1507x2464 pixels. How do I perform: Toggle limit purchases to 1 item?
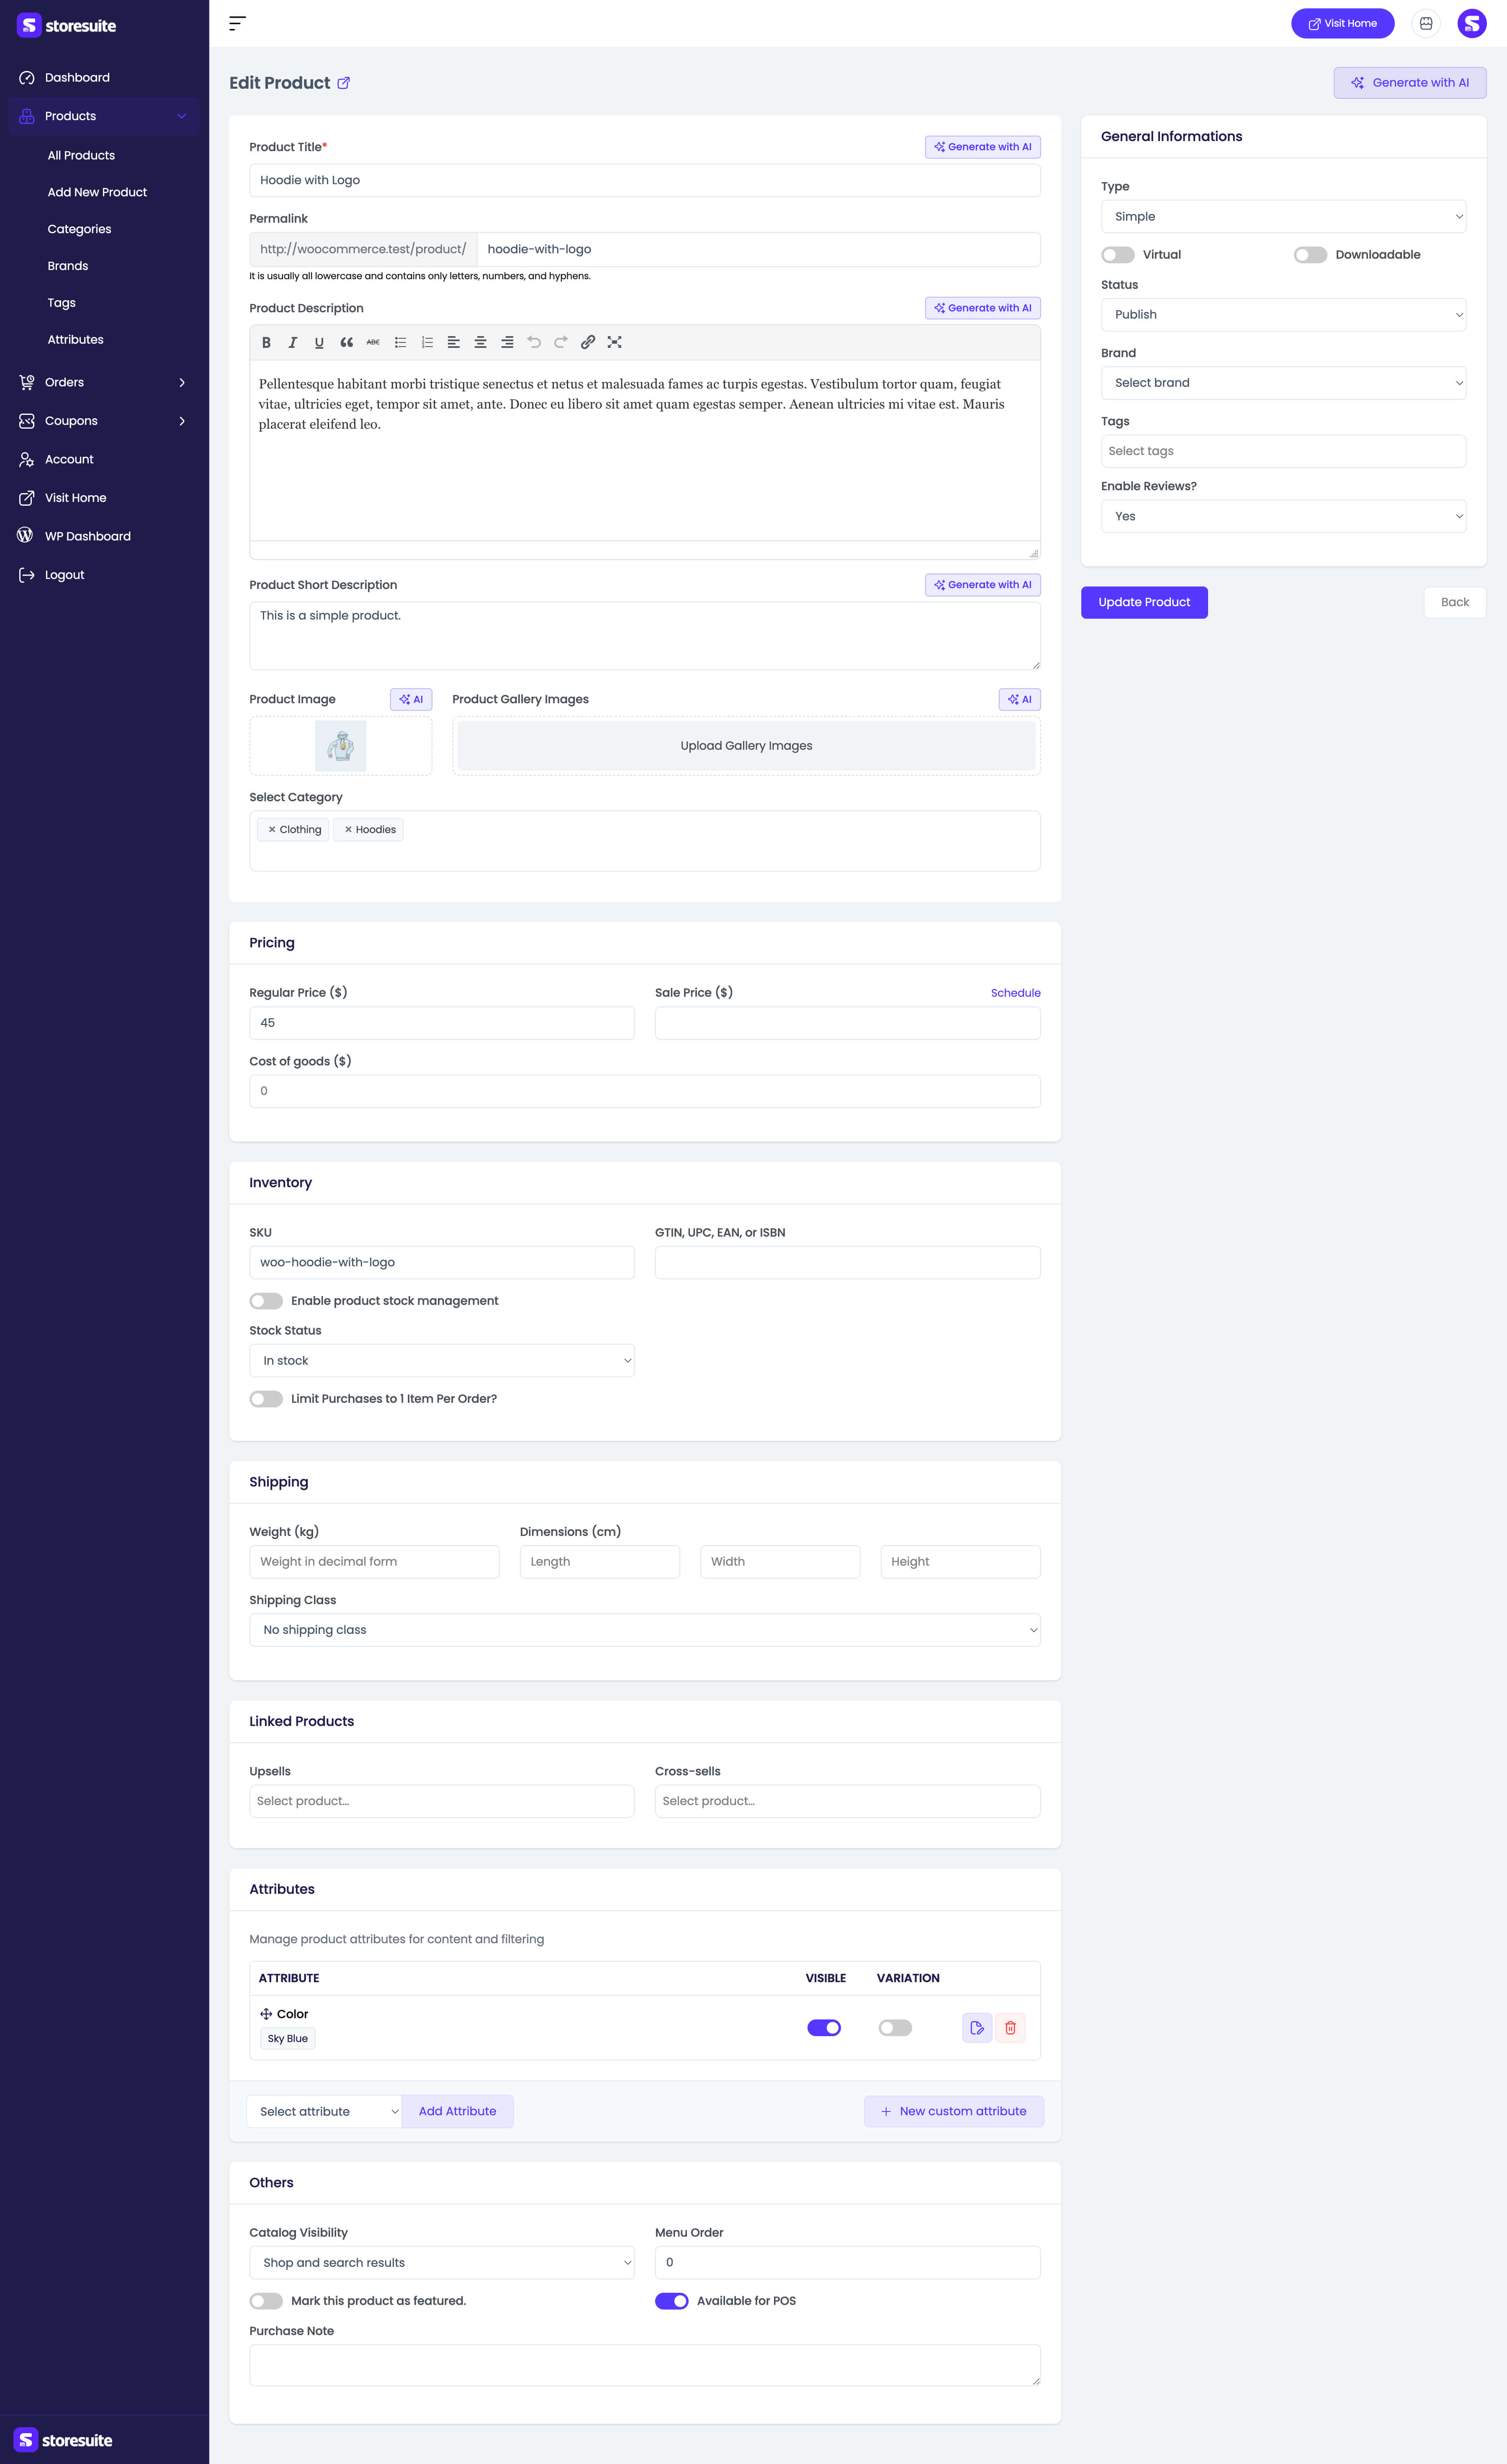click(x=266, y=1399)
